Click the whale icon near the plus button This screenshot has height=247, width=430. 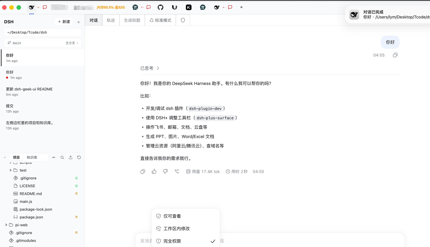pyautogui.click(x=217, y=7)
